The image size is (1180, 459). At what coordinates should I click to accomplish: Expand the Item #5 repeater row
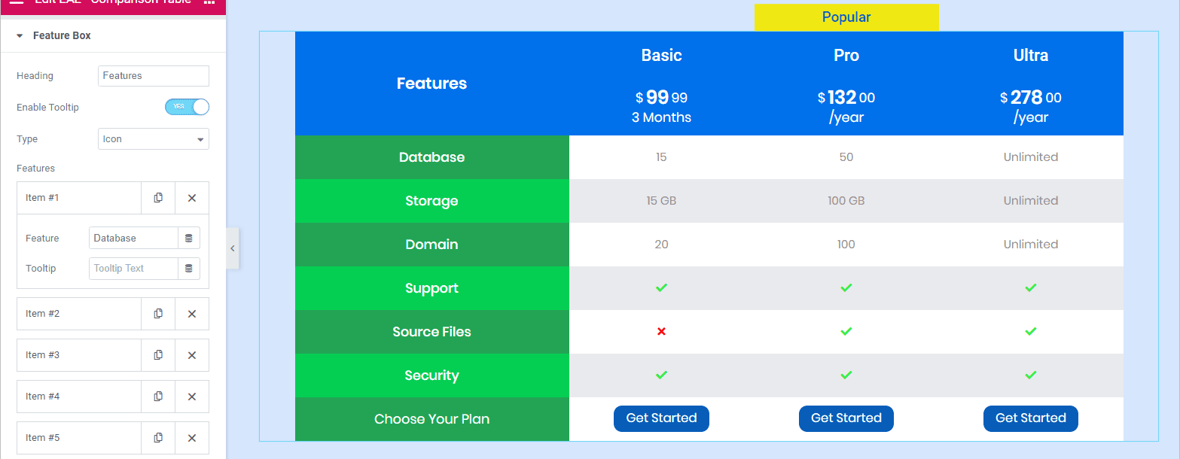click(79, 438)
